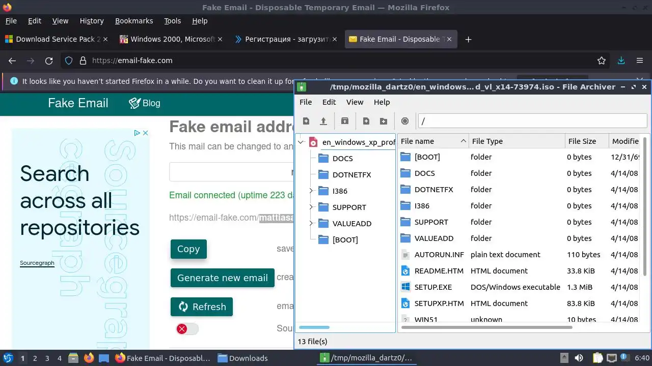Open View menu in File Archiver
The image size is (652, 366).
(355, 102)
